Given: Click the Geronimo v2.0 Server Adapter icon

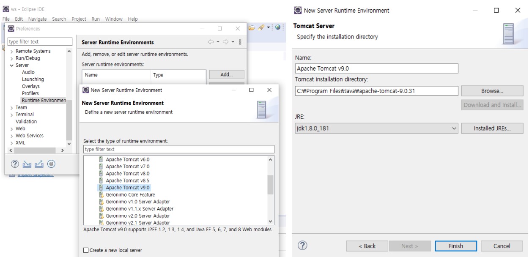Looking at the screenshot, I should coord(101,216).
